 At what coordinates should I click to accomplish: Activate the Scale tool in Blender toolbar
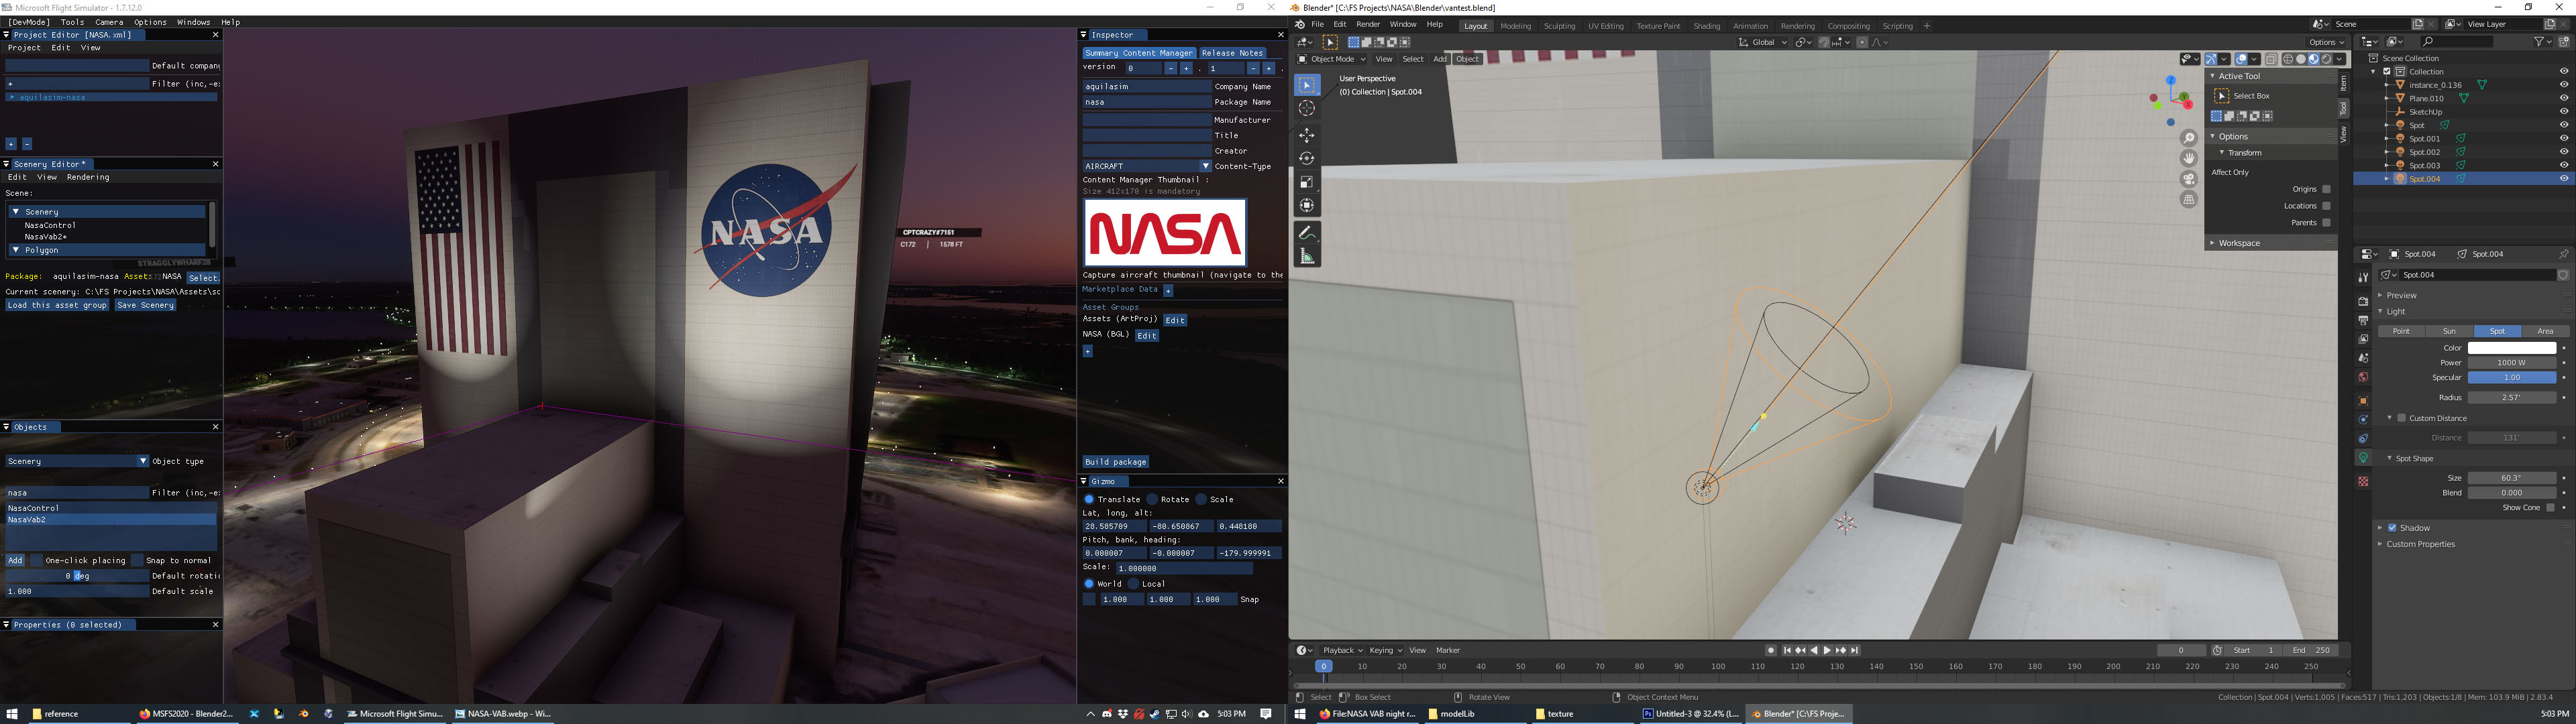point(1307,182)
